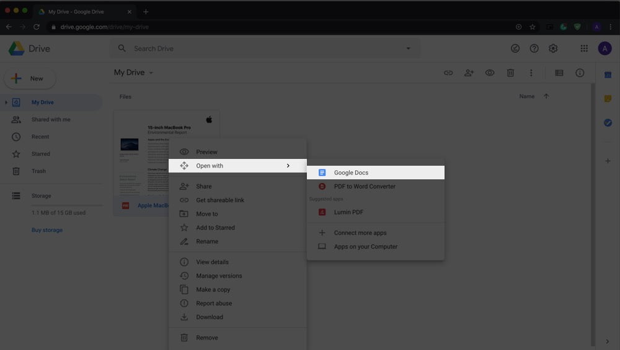
Task: Click Buy storage link
Action: (47, 230)
